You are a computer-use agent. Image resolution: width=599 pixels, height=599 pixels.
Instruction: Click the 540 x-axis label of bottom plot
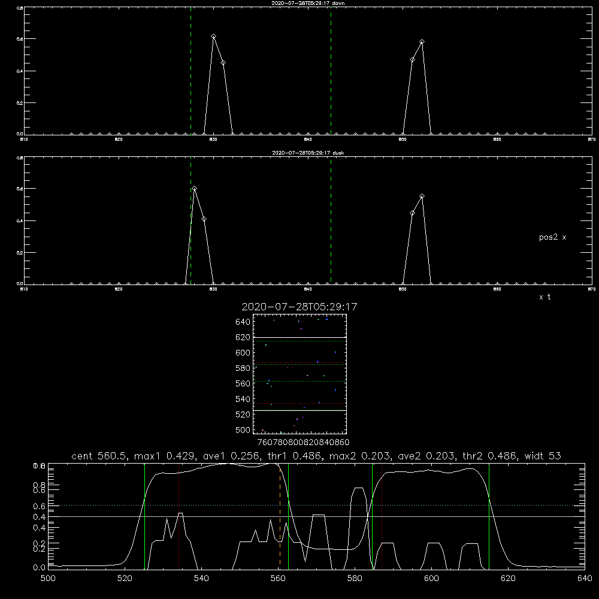point(201,579)
